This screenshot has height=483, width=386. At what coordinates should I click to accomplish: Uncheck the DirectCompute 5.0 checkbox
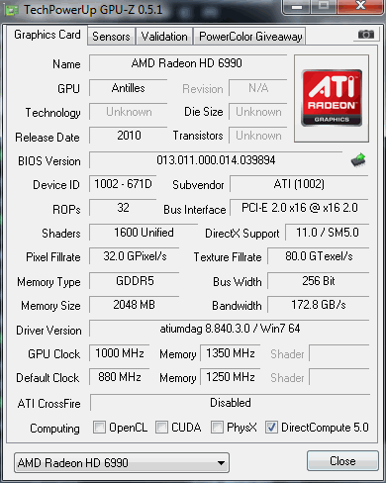[x=271, y=427]
